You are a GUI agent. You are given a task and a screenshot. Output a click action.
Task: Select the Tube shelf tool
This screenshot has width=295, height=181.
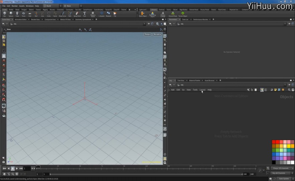coord(17,14)
